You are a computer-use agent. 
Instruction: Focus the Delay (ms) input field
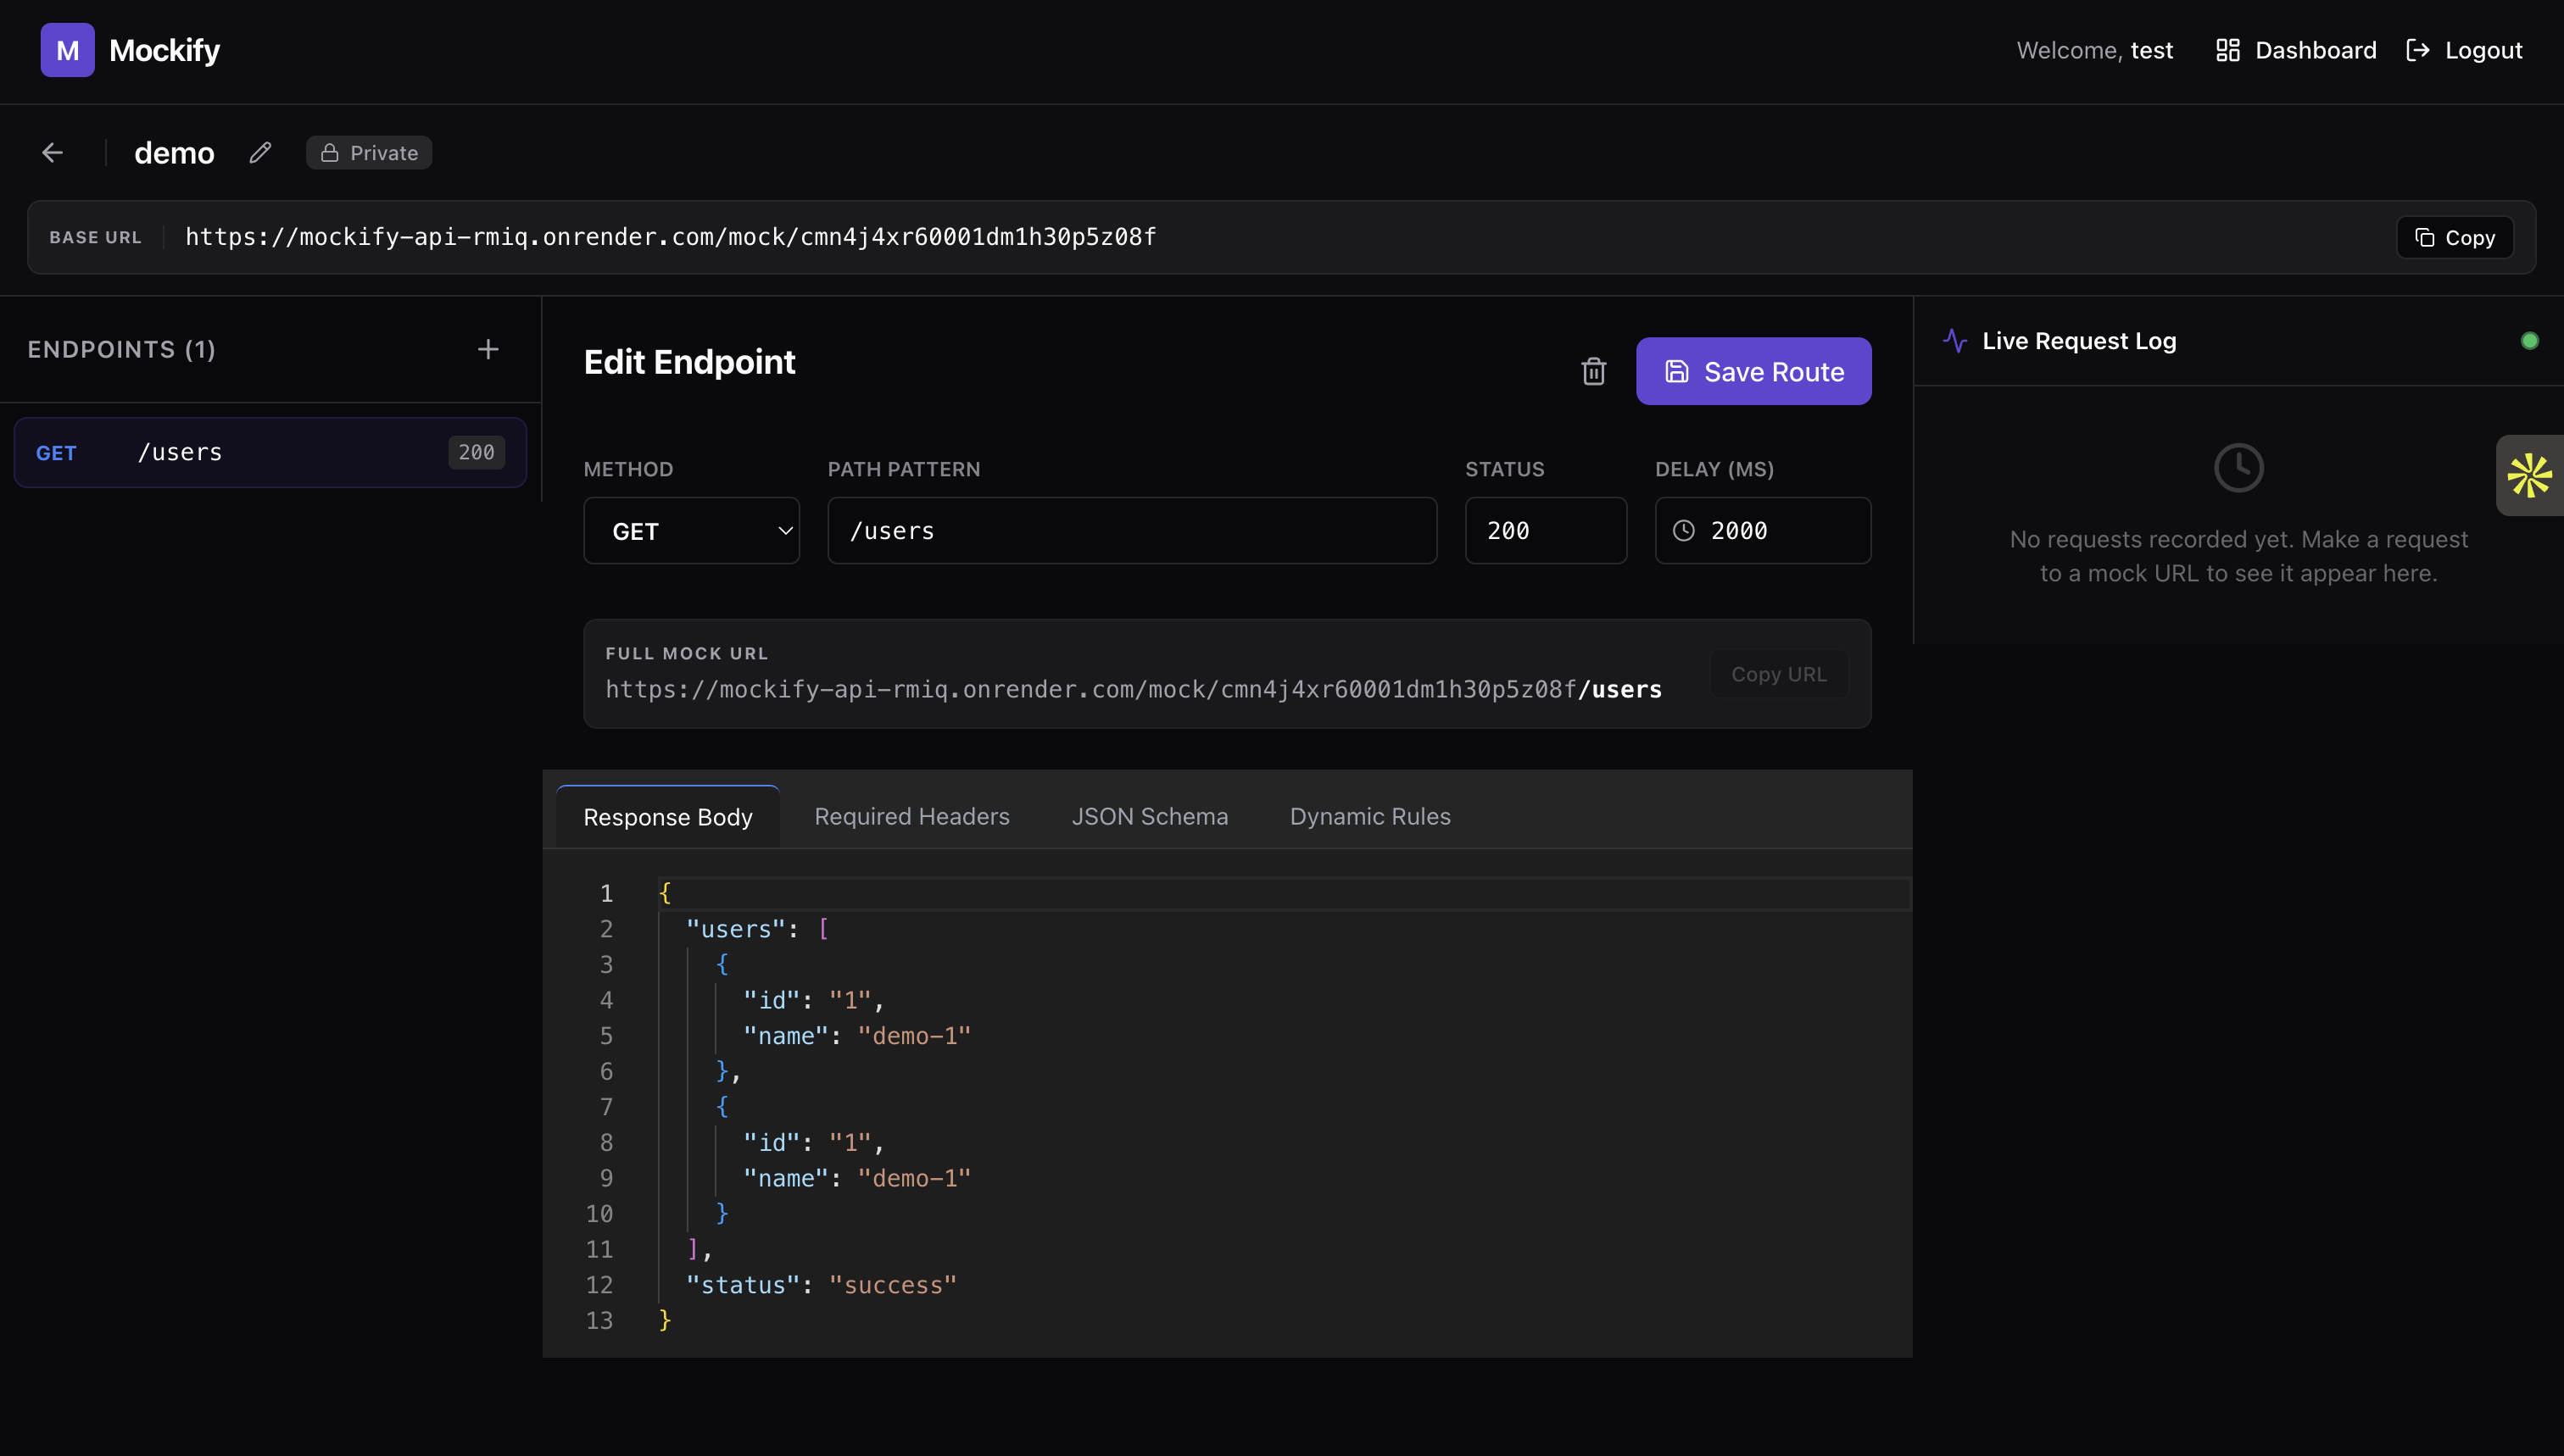point(1763,531)
